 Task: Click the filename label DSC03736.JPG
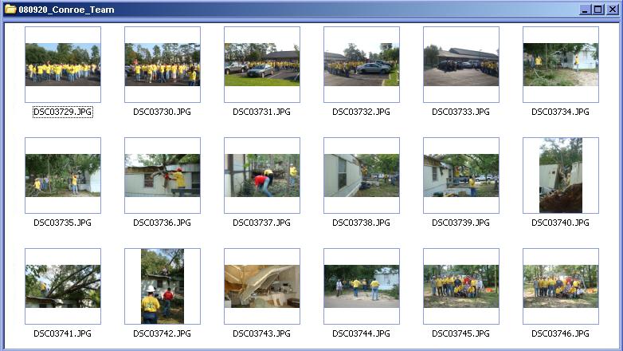[x=162, y=223]
